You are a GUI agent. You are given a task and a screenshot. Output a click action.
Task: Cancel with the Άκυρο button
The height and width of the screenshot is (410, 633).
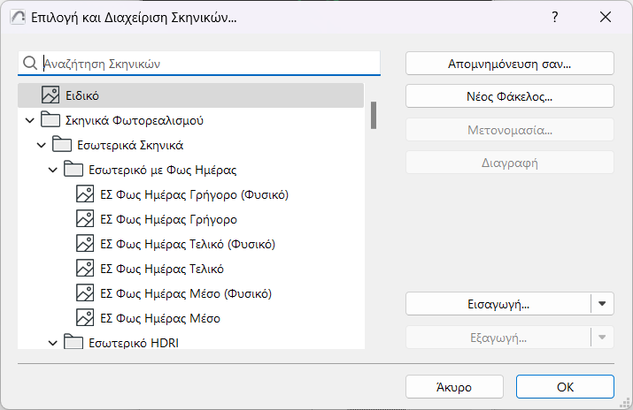pos(454,387)
